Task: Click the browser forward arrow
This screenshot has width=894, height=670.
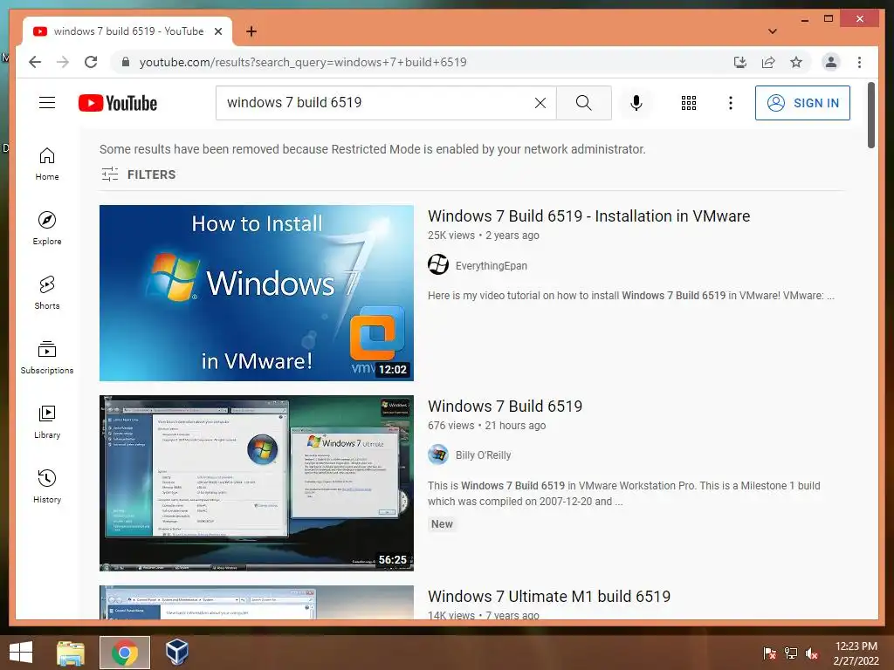Action: [63, 62]
